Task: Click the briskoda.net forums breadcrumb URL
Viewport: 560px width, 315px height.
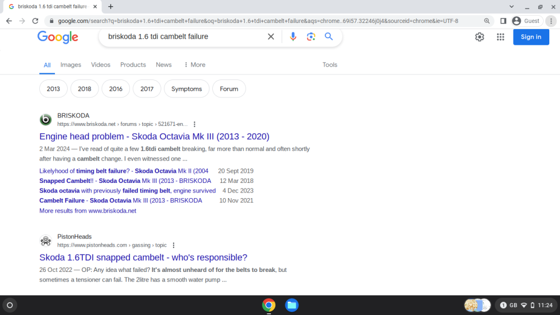Action: (123, 124)
